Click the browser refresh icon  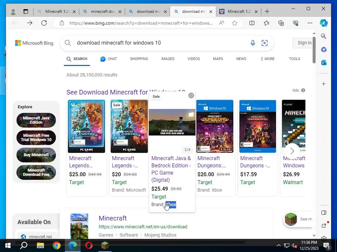pyautogui.click(x=44, y=23)
